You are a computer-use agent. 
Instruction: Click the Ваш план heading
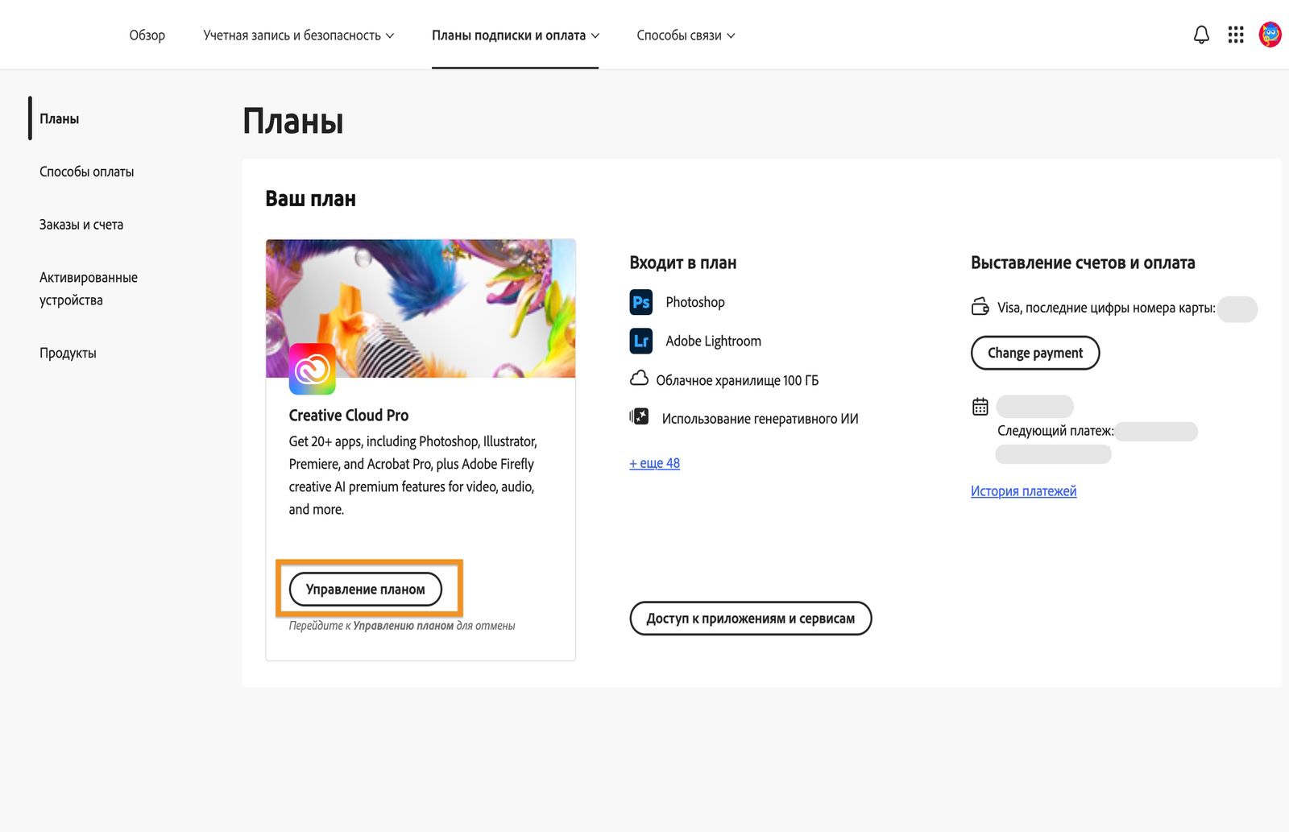[x=311, y=199]
